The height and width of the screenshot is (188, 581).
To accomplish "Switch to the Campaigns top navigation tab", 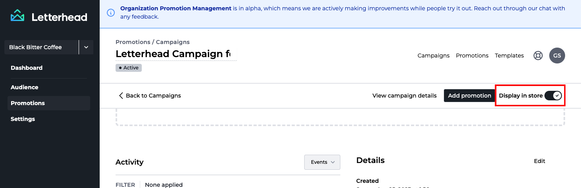I will 433,56.
